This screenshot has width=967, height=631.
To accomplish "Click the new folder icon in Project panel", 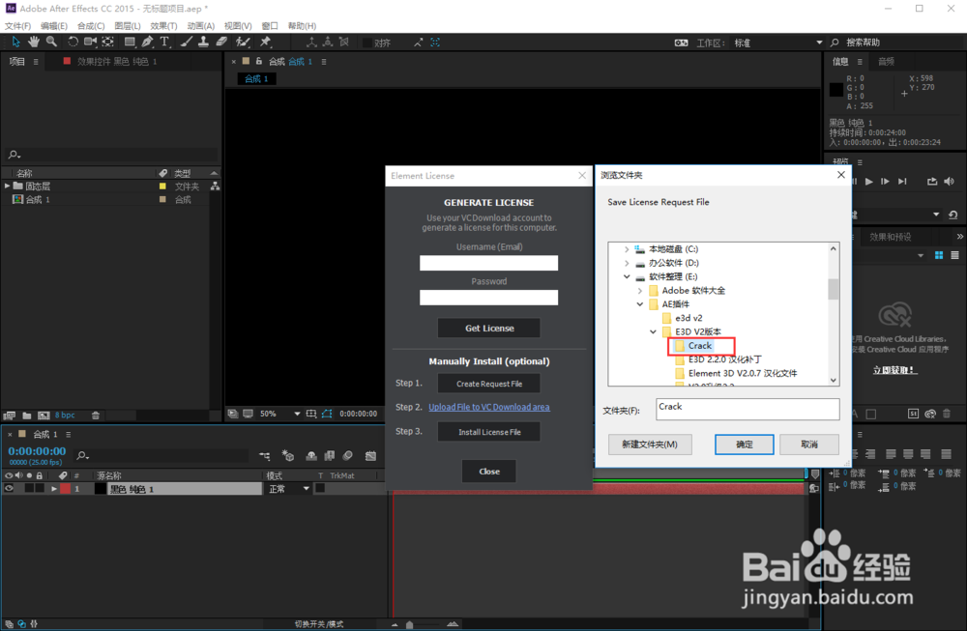I will [26, 416].
